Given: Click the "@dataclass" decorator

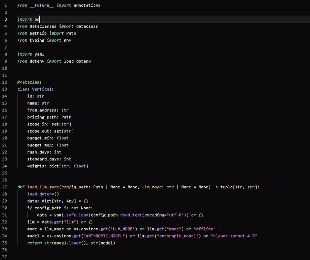Looking at the screenshot, I should (x=30, y=82).
